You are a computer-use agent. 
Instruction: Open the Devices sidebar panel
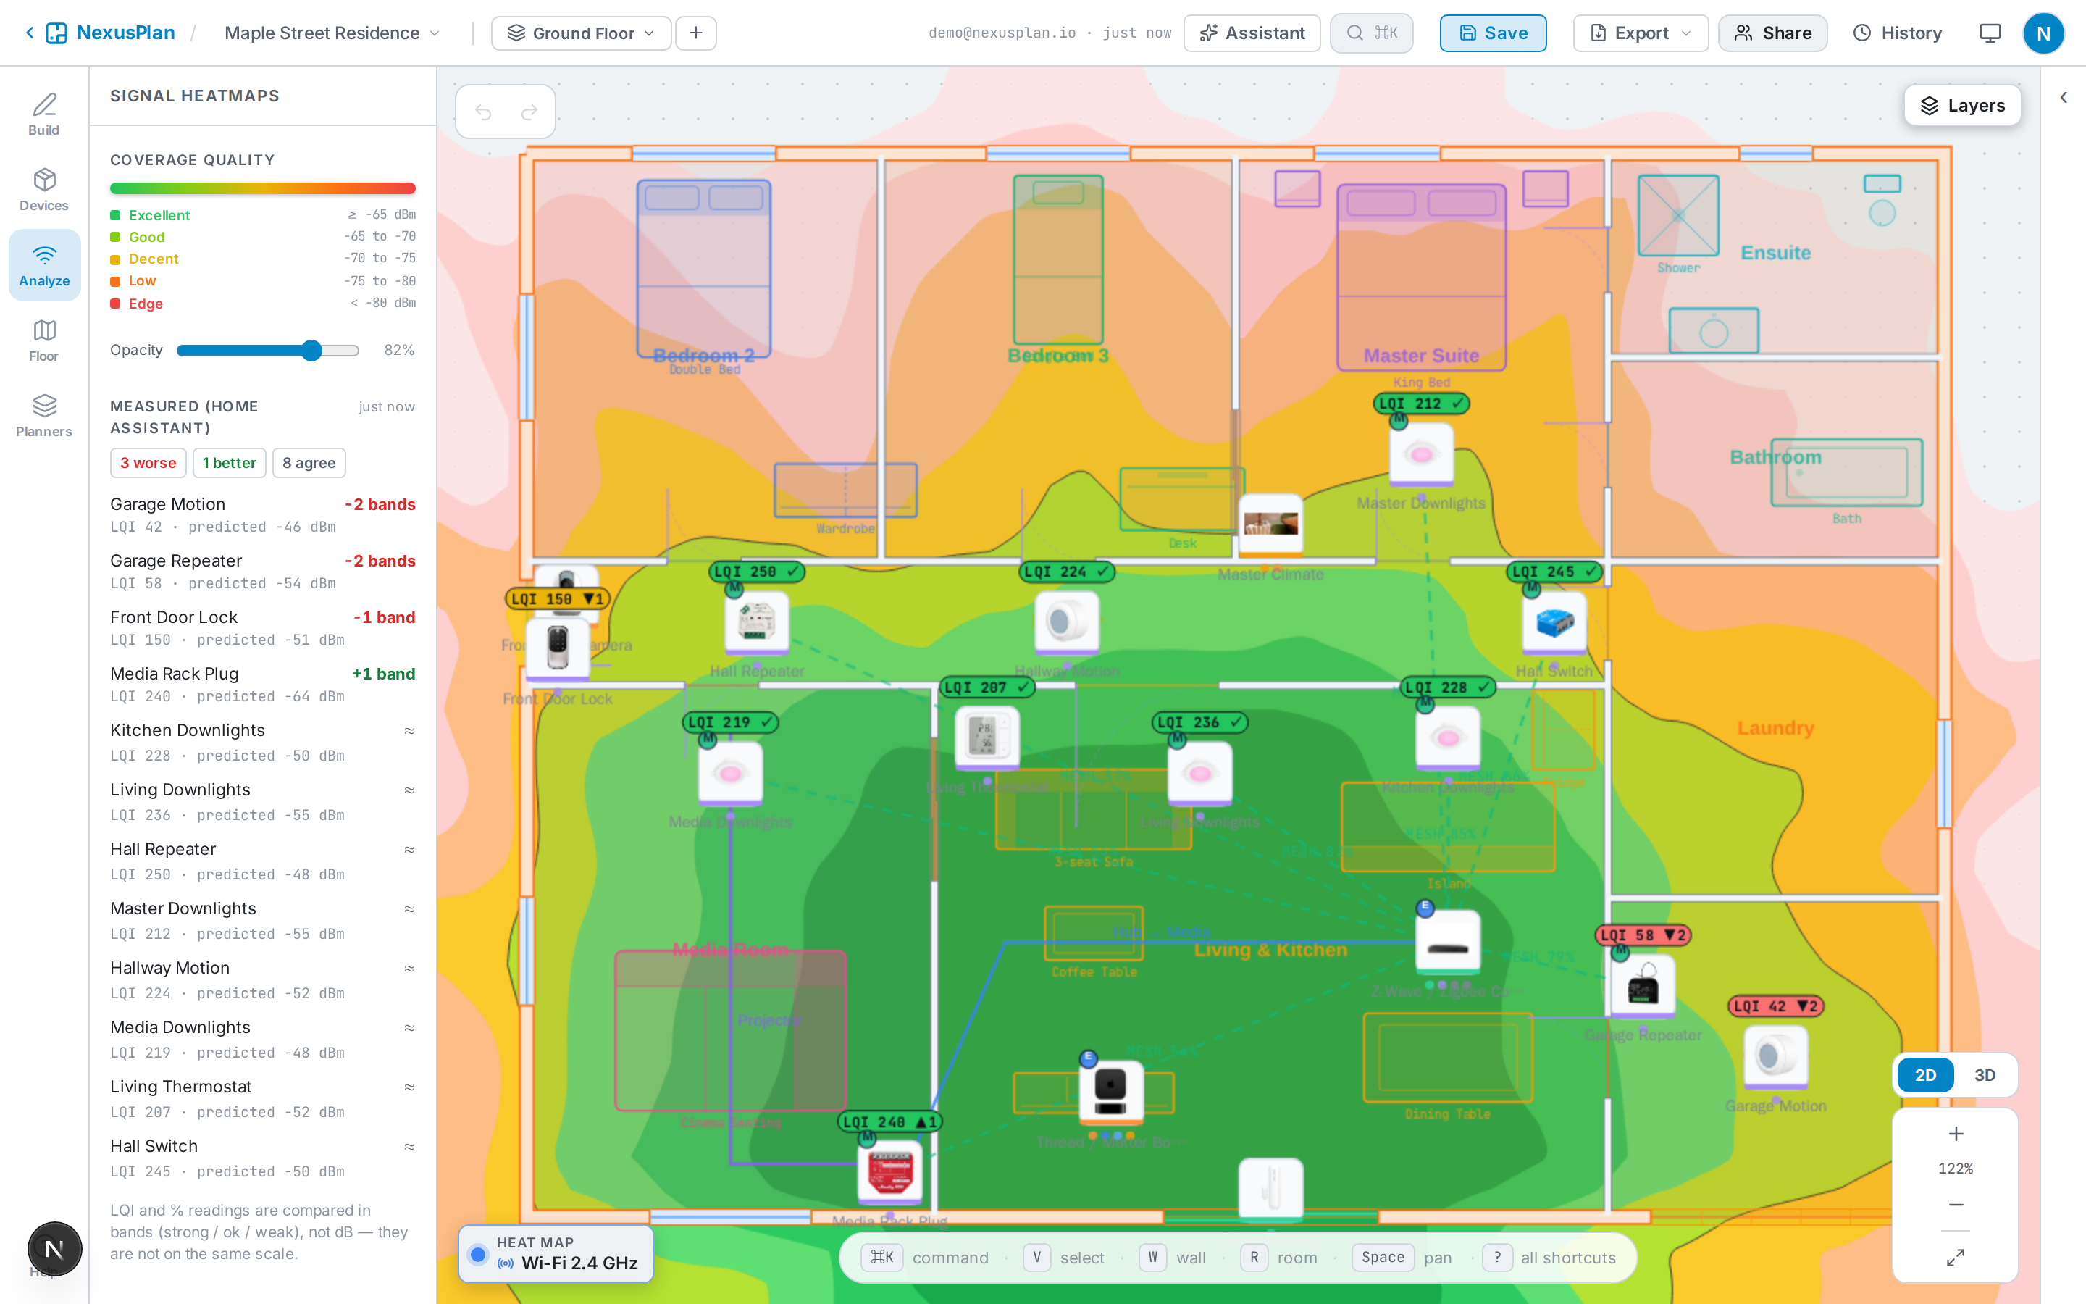click(x=44, y=190)
